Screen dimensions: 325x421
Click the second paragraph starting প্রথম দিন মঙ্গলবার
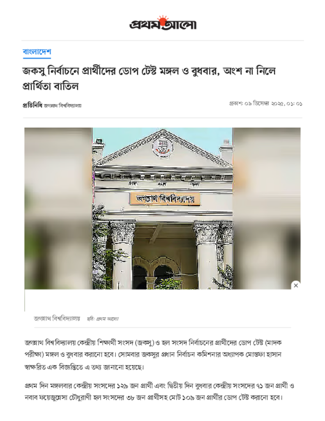point(159,392)
